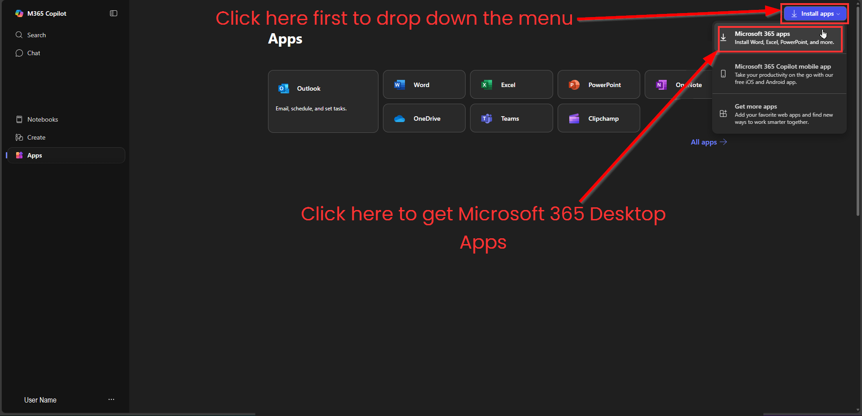The width and height of the screenshot is (862, 416).
Task: Open the Outlook app card
Action: pyautogui.click(x=323, y=101)
